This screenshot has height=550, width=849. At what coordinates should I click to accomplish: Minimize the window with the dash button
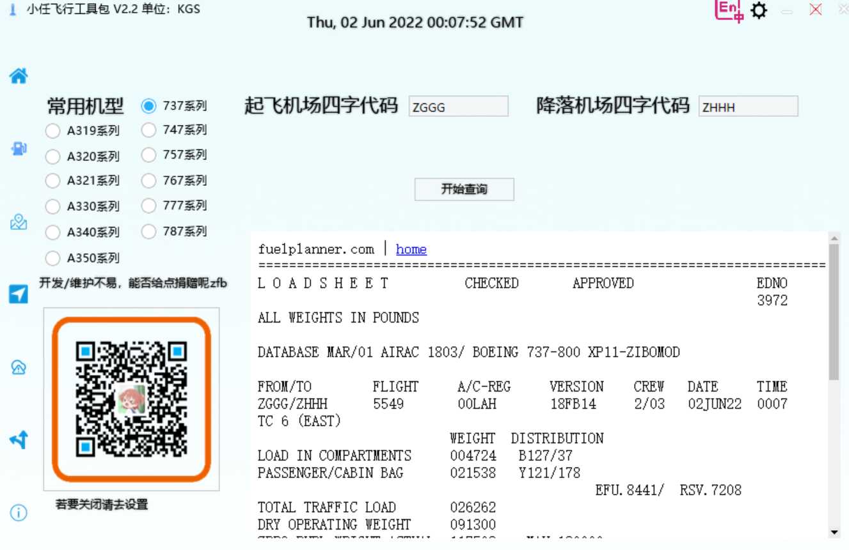(787, 11)
